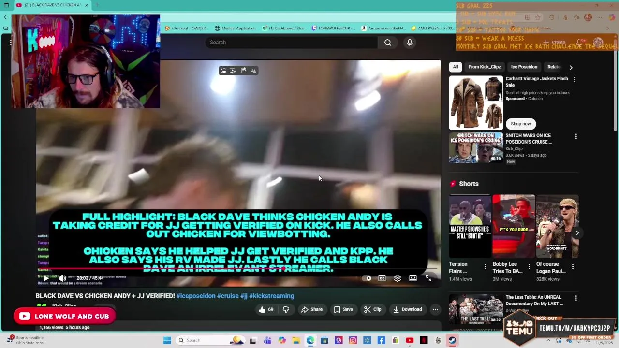The image size is (619, 348).
Task: Open Facebook from the taskbar
Action: (381, 340)
